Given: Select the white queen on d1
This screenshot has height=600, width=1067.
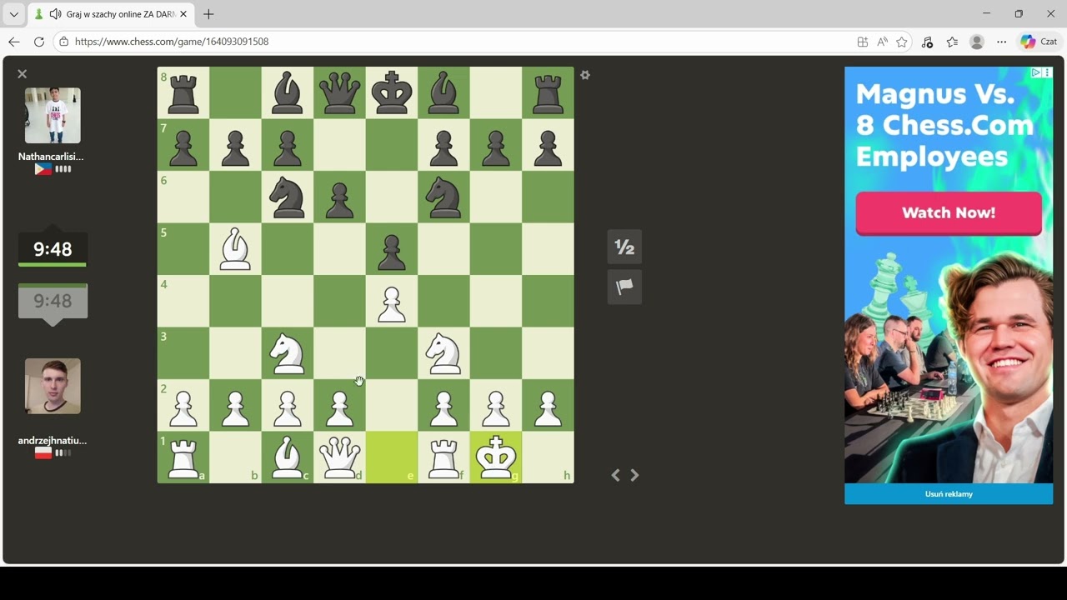Looking at the screenshot, I should [339, 457].
